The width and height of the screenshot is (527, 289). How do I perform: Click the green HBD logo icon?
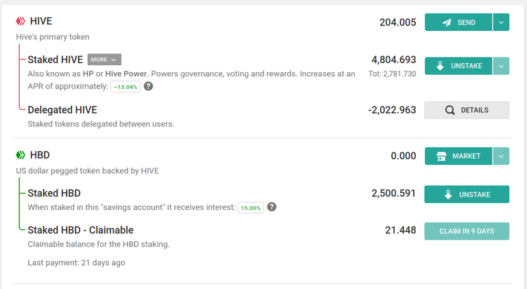[x=21, y=155]
